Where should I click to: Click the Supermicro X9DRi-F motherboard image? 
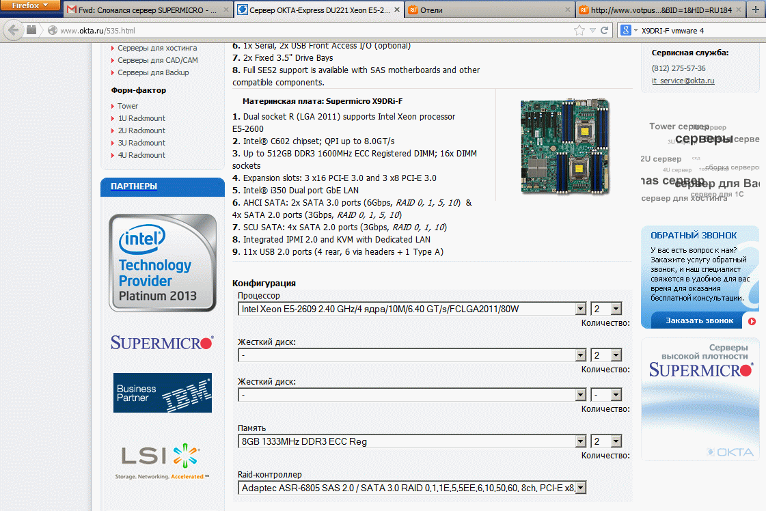pyautogui.click(x=564, y=147)
